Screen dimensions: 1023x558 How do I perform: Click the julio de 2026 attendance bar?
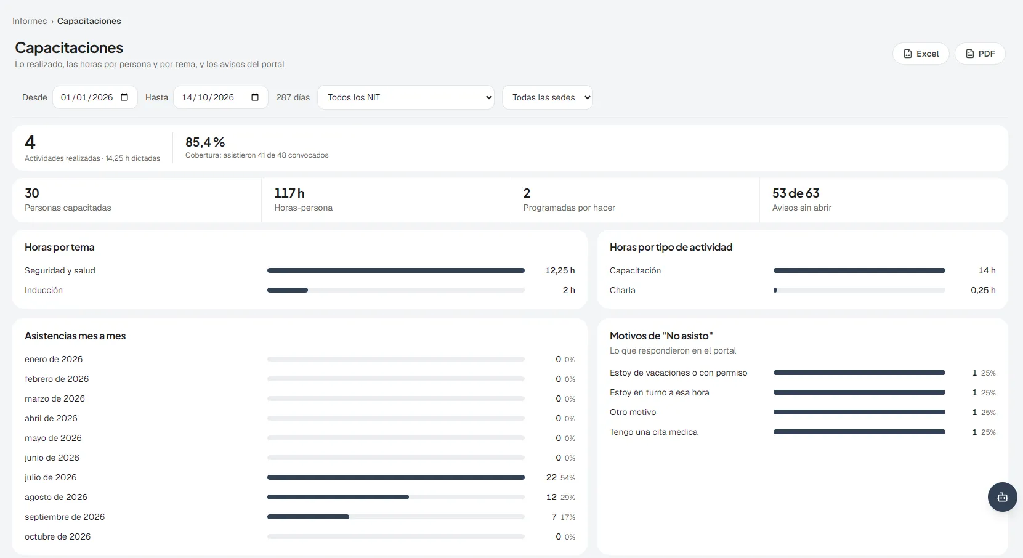pos(396,477)
